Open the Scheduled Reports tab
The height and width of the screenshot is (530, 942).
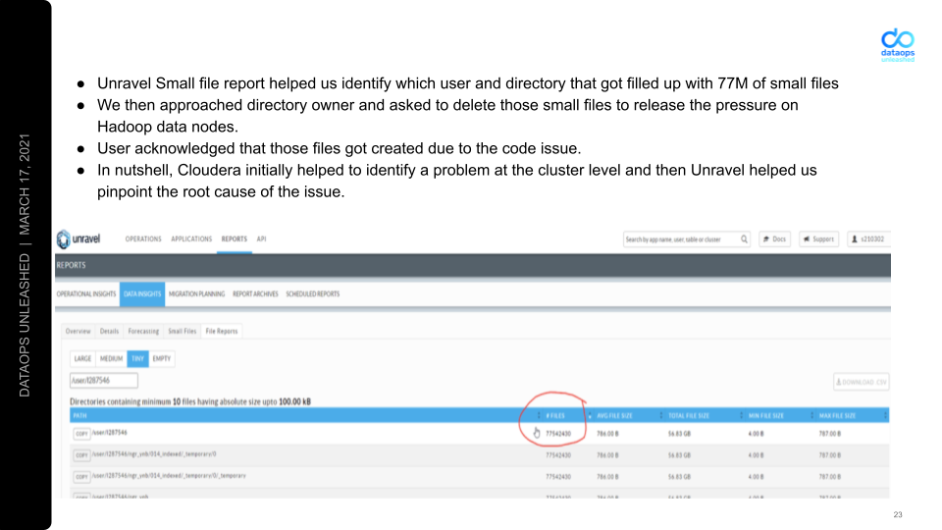(x=312, y=293)
